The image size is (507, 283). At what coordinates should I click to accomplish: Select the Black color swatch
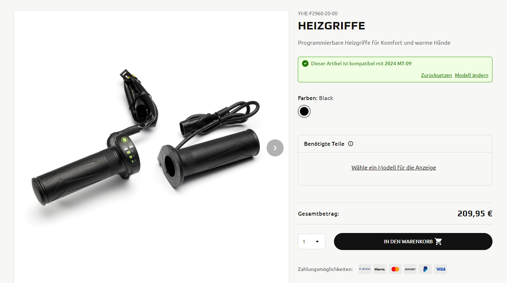click(x=304, y=111)
